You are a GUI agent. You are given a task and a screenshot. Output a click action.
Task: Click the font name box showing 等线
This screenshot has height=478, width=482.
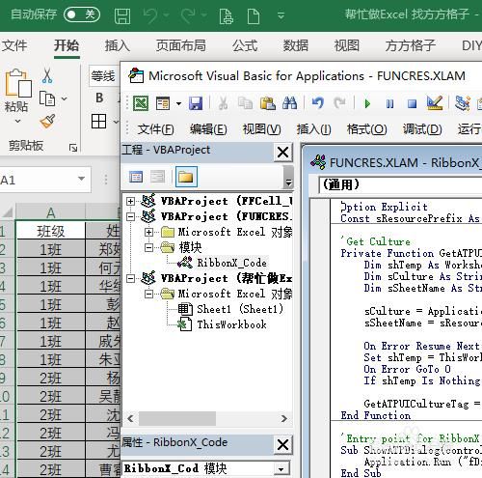[104, 76]
